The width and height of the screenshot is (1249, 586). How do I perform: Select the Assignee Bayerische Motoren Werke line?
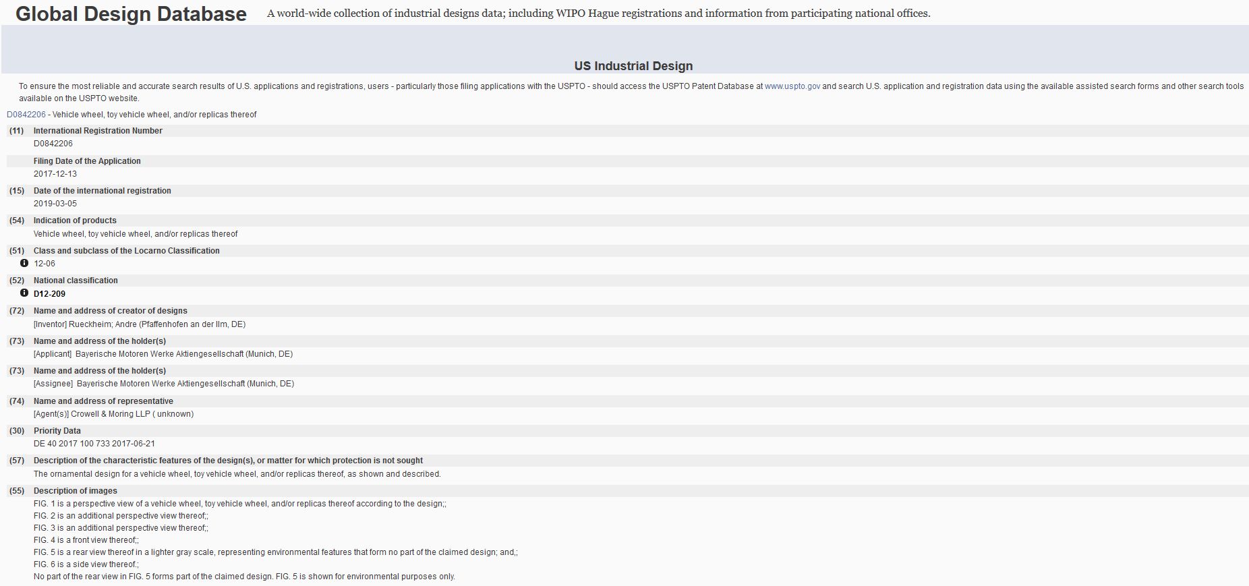[x=164, y=384]
